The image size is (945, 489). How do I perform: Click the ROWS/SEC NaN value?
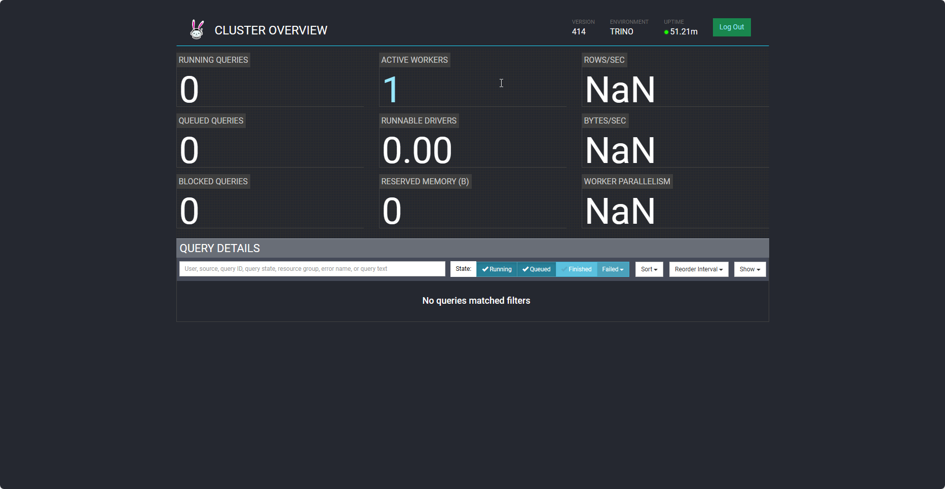pyautogui.click(x=620, y=90)
